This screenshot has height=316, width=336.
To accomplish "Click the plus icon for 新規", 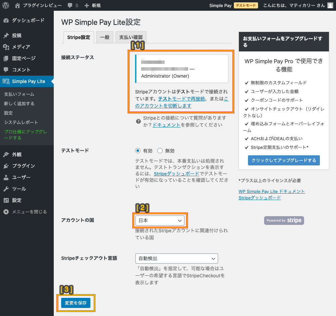I will (x=87, y=6).
